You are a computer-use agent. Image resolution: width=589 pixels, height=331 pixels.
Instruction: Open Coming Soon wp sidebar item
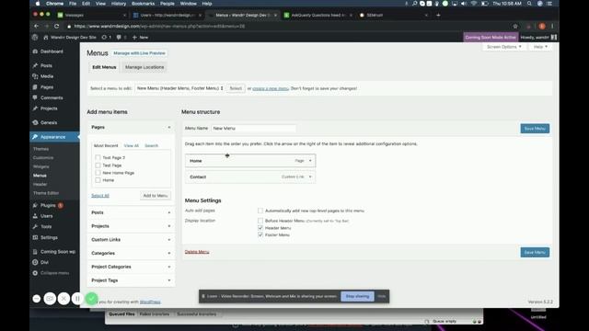pos(57,251)
